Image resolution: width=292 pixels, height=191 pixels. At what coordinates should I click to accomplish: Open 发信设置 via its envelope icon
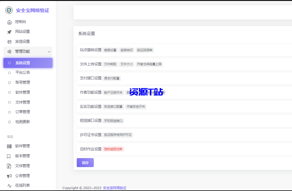pos(9,42)
